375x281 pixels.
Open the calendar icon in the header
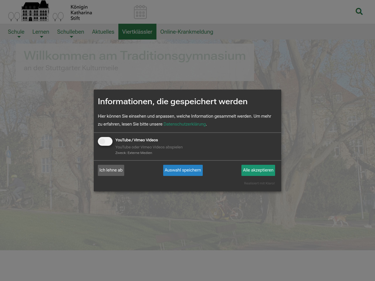pos(140,12)
